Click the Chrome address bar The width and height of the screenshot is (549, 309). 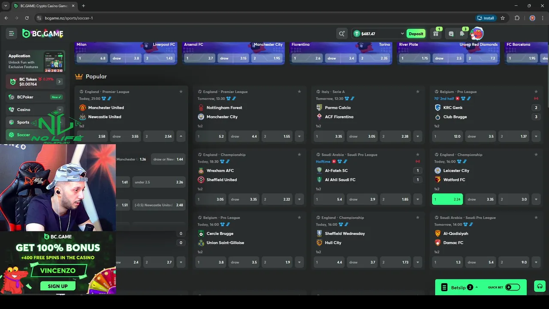pyautogui.click(x=253, y=18)
